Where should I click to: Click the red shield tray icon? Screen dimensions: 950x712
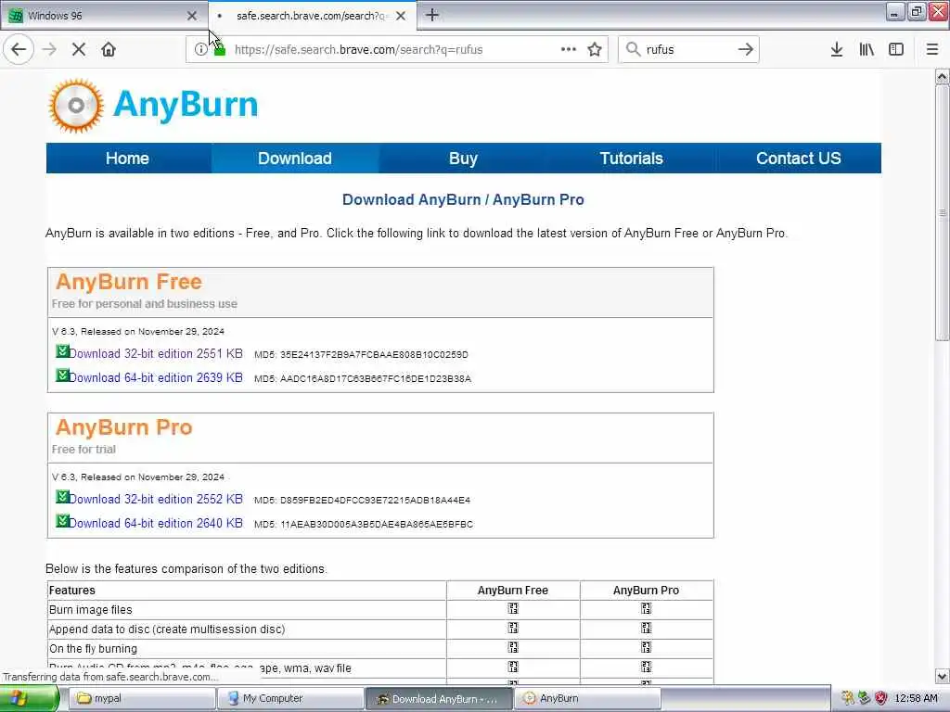pos(881,698)
